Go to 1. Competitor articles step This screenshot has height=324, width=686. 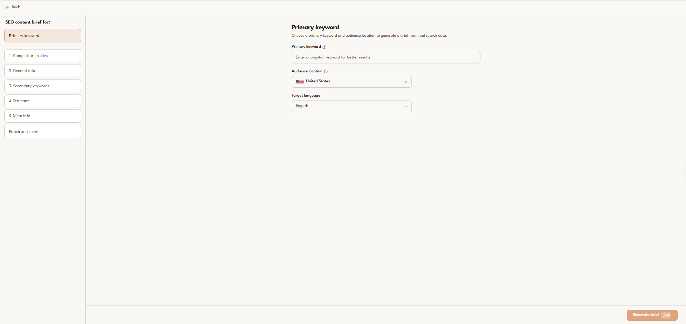(43, 56)
